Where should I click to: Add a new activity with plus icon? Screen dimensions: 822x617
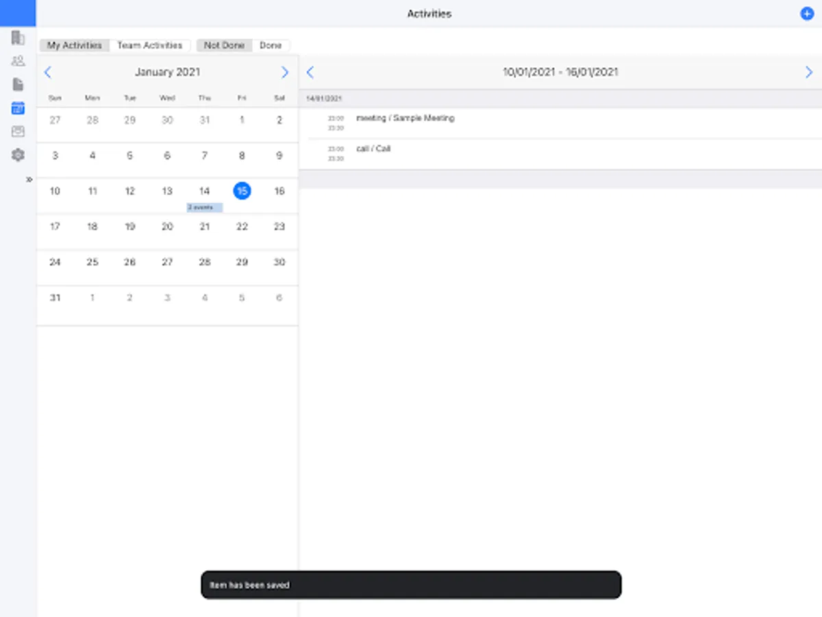click(807, 14)
